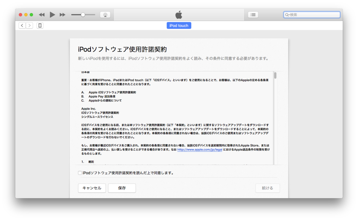Screen dimensions: 358x220
Task: Skip forward with the fast-forward button
Action: [x=62, y=15]
